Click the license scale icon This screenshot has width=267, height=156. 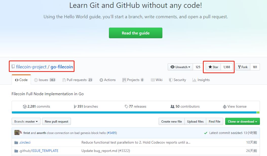(x=225, y=107)
